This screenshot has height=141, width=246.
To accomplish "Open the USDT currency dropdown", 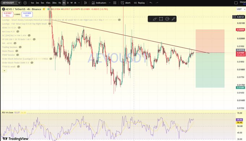I will tap(241, 9).
